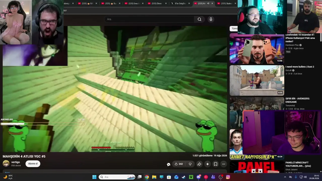Click the Windows taskbar search box
This screenshot has width=322, height=181.
click(117, 177)
